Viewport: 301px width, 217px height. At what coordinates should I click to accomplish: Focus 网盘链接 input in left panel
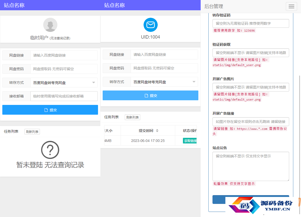coord(64,55)
